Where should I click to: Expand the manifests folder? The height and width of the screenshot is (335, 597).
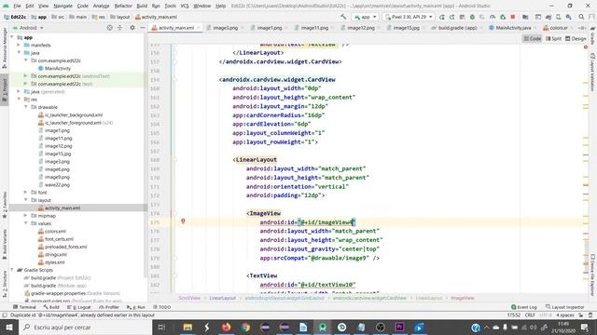coord(19,45)
